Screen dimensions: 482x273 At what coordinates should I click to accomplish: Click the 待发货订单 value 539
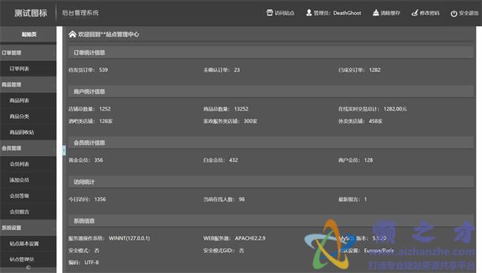tap(103, 70)
